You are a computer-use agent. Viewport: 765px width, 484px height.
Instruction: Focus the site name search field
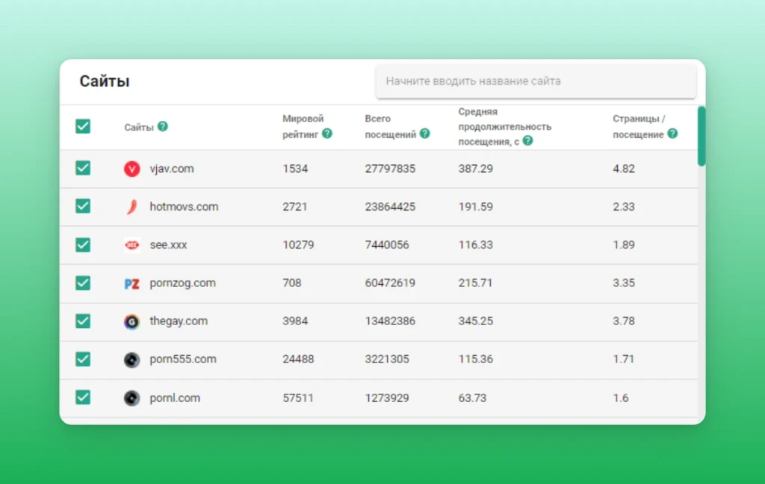click(536, 81)
